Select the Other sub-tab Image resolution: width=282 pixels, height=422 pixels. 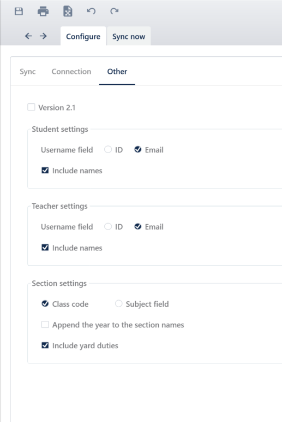click(x=117, y=72)
